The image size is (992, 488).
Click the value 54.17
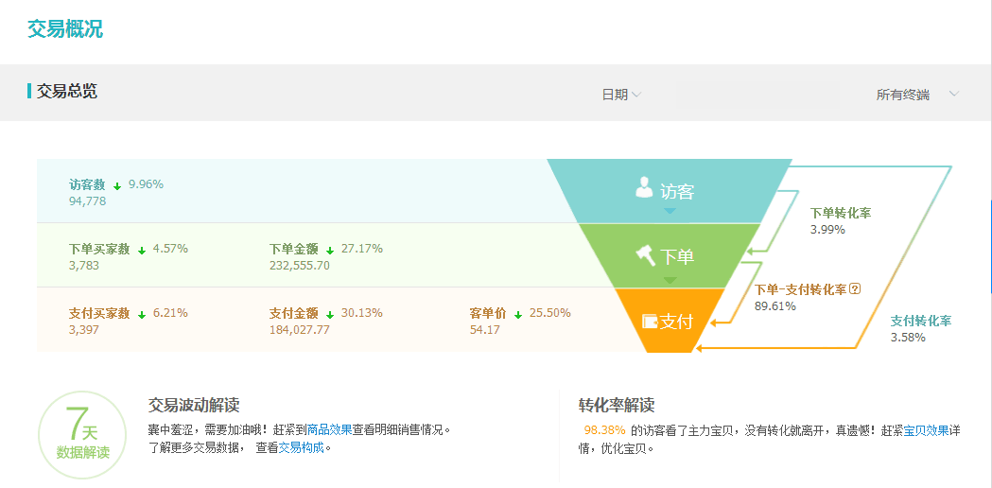(x=482, y=330)
